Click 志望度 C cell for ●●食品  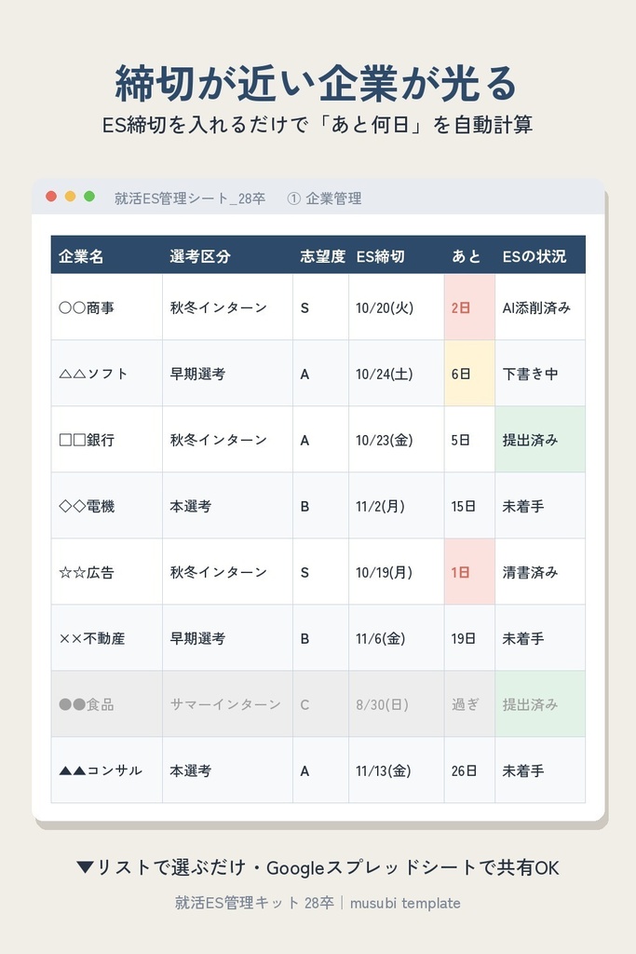point(321,704)
